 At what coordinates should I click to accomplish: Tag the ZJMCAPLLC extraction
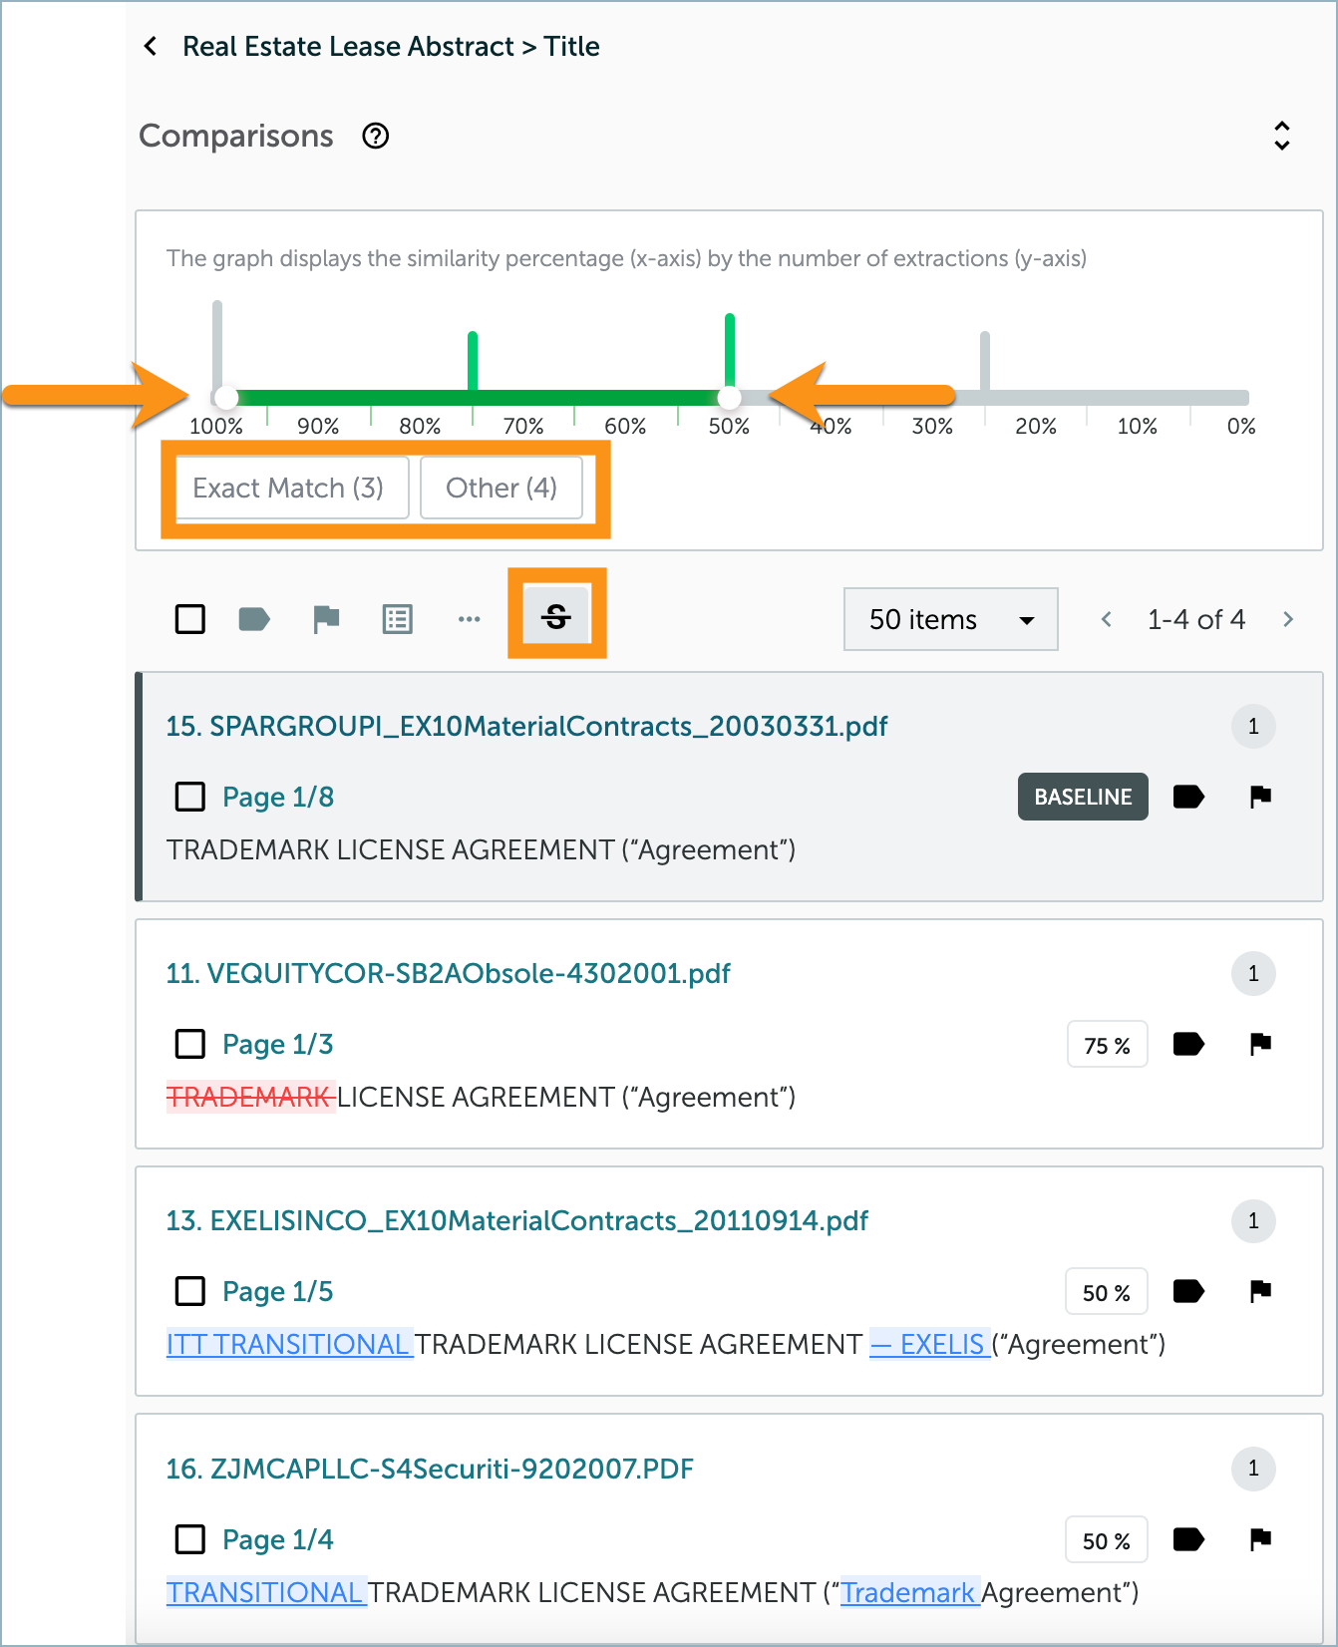[x=1188, y=1539]
